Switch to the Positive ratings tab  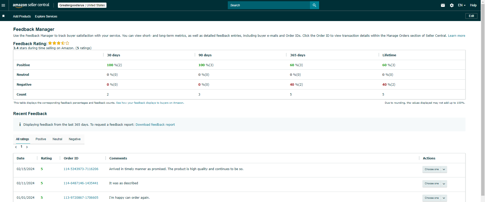(41, 139)
